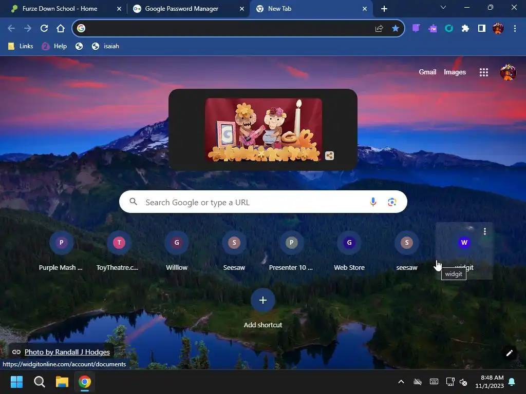Customize this page with pencil icon
The width and height of the screenshot is (526, 394).
coord(509,353)
